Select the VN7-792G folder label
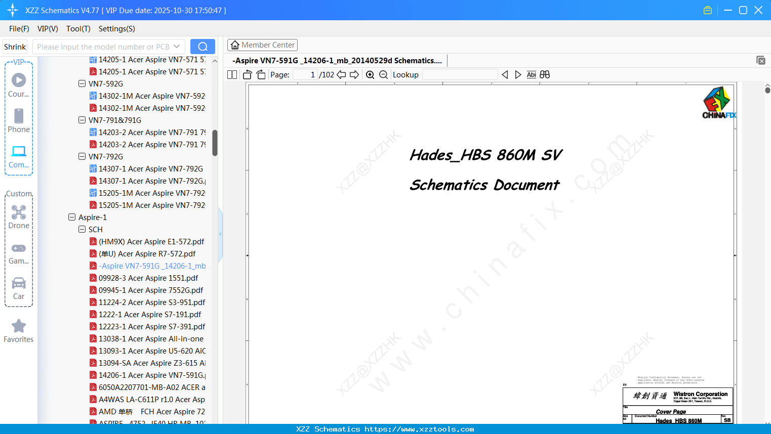771x434 pixels. click(x=106, y=156)
